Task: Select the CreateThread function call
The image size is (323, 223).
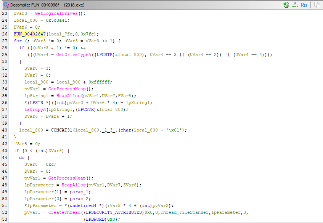Action: click(64, 212)
